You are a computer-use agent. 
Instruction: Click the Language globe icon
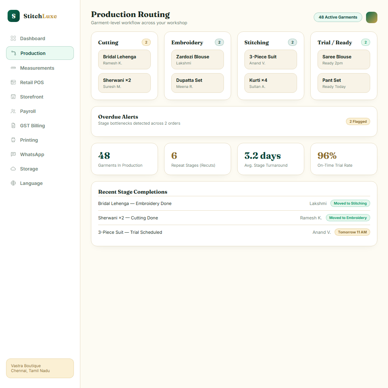click(13, 183)
